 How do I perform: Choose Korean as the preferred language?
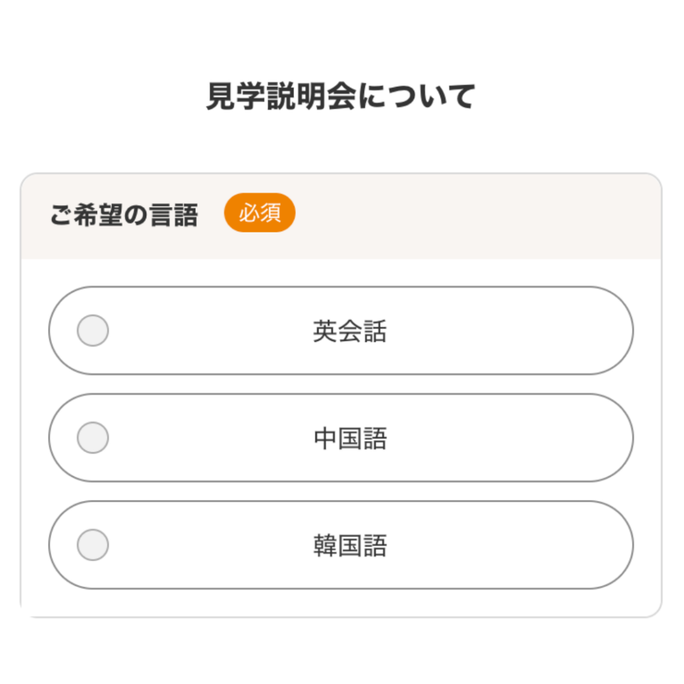point(341,545)
